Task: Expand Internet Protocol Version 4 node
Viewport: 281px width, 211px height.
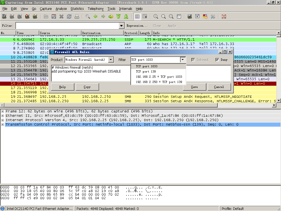Action: 3,120
